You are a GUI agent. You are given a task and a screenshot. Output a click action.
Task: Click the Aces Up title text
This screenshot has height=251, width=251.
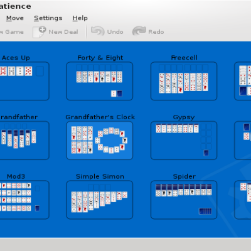pos(16,58)
